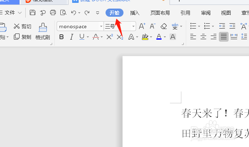Center align text
The width and height of the screenshot is (249, 147).
coord(203,37)
